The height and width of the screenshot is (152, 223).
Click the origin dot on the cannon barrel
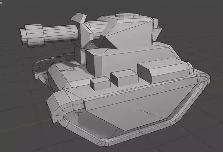[74, 32]
